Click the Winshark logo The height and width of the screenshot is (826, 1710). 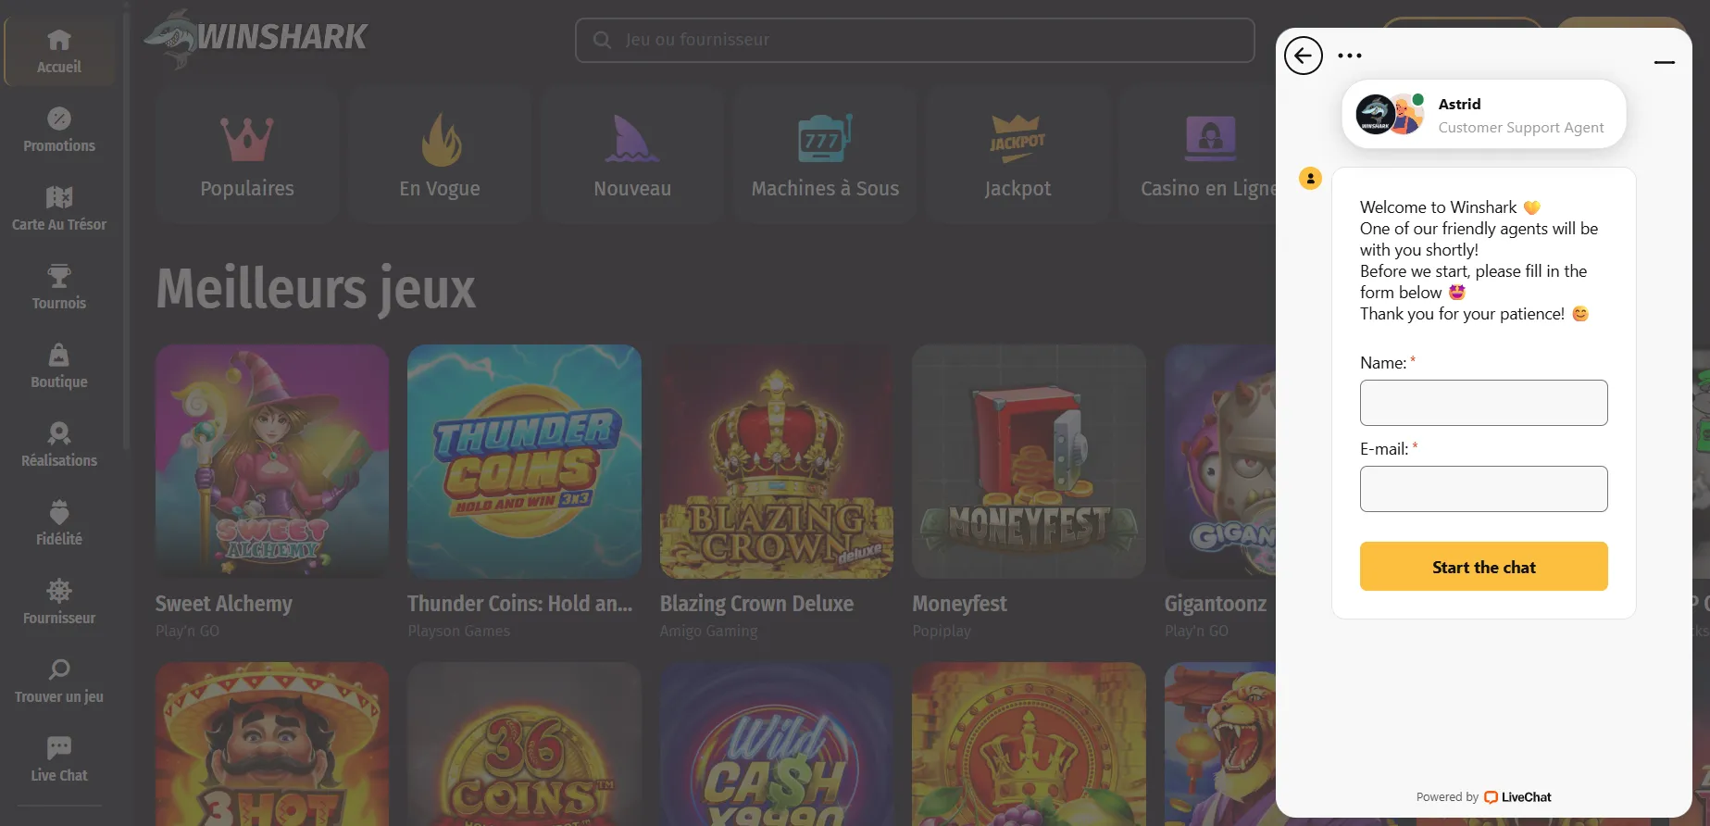(x=256, y=38)
